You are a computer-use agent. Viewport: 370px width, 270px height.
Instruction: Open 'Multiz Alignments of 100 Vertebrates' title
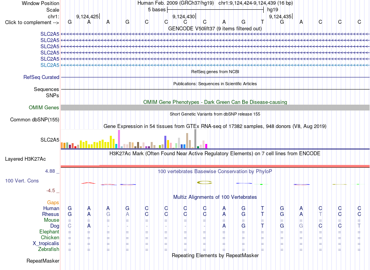215,197
